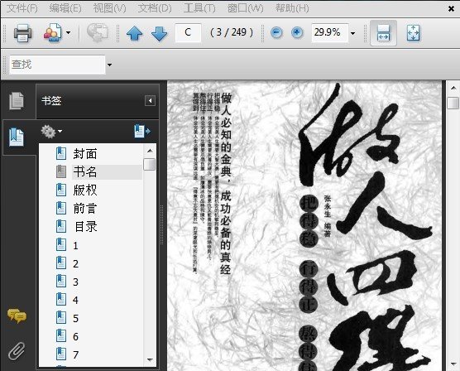The height and width of the screenshot is (371, 460).
Task: Open the collaborate/share users icon
Action: (53, 32)
